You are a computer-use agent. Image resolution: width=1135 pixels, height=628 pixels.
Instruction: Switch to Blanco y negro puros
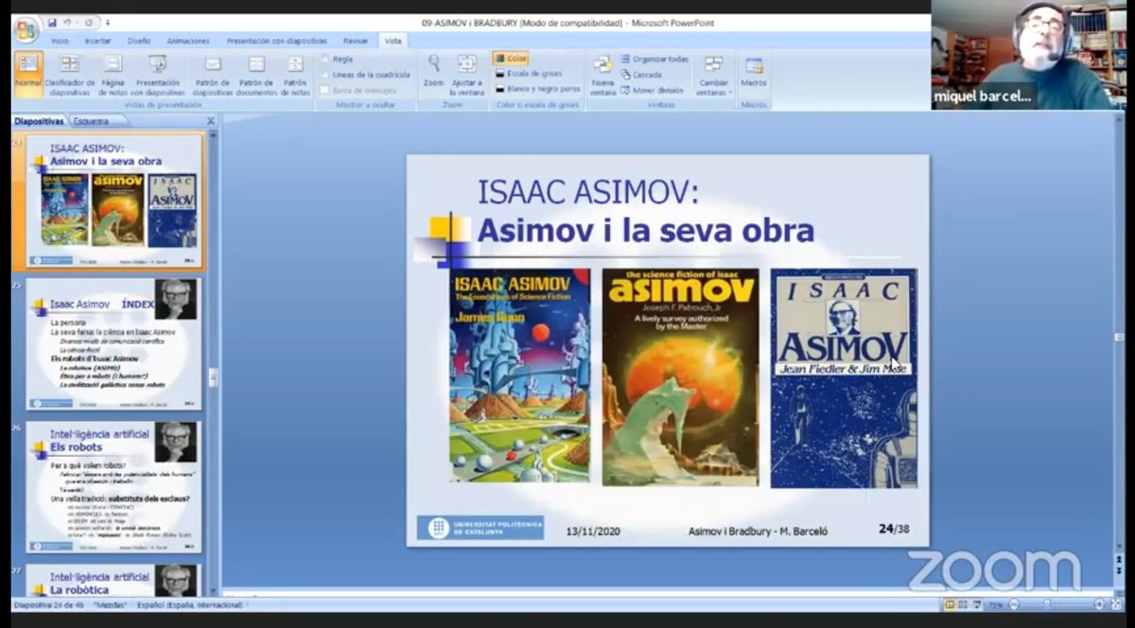537,89
